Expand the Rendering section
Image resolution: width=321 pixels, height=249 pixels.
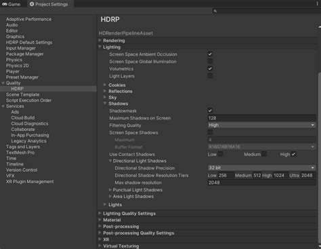[x=100, y=40]
